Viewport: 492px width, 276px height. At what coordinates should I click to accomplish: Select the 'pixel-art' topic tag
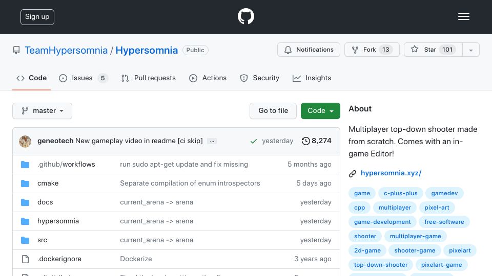(x=437, y=208)
